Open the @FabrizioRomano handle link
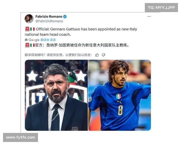The height and width of the screenshot is (145, 181). tap(49, 21)
